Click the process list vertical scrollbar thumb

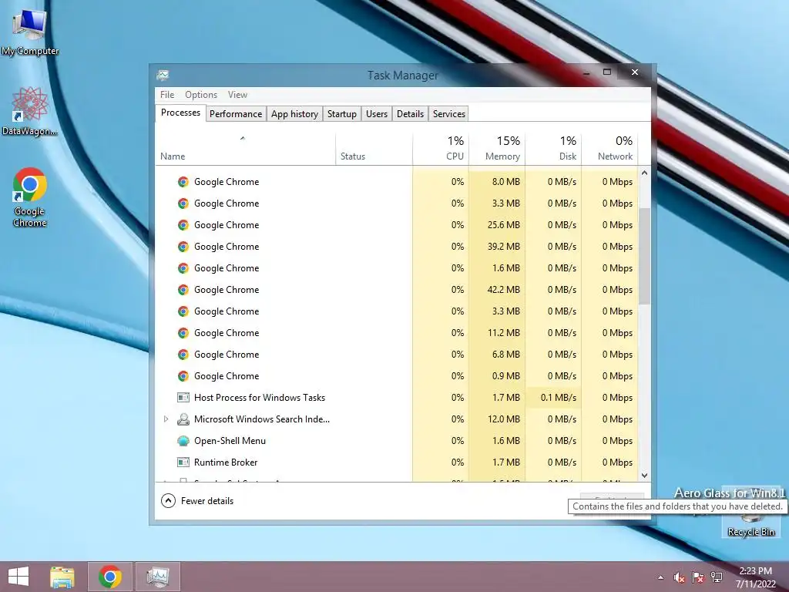click(x=644, y=256)
